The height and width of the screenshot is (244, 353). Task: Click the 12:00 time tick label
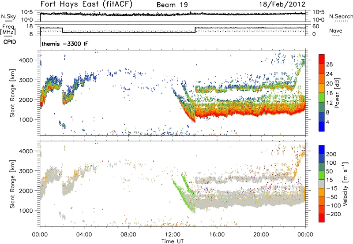point(173,235)
